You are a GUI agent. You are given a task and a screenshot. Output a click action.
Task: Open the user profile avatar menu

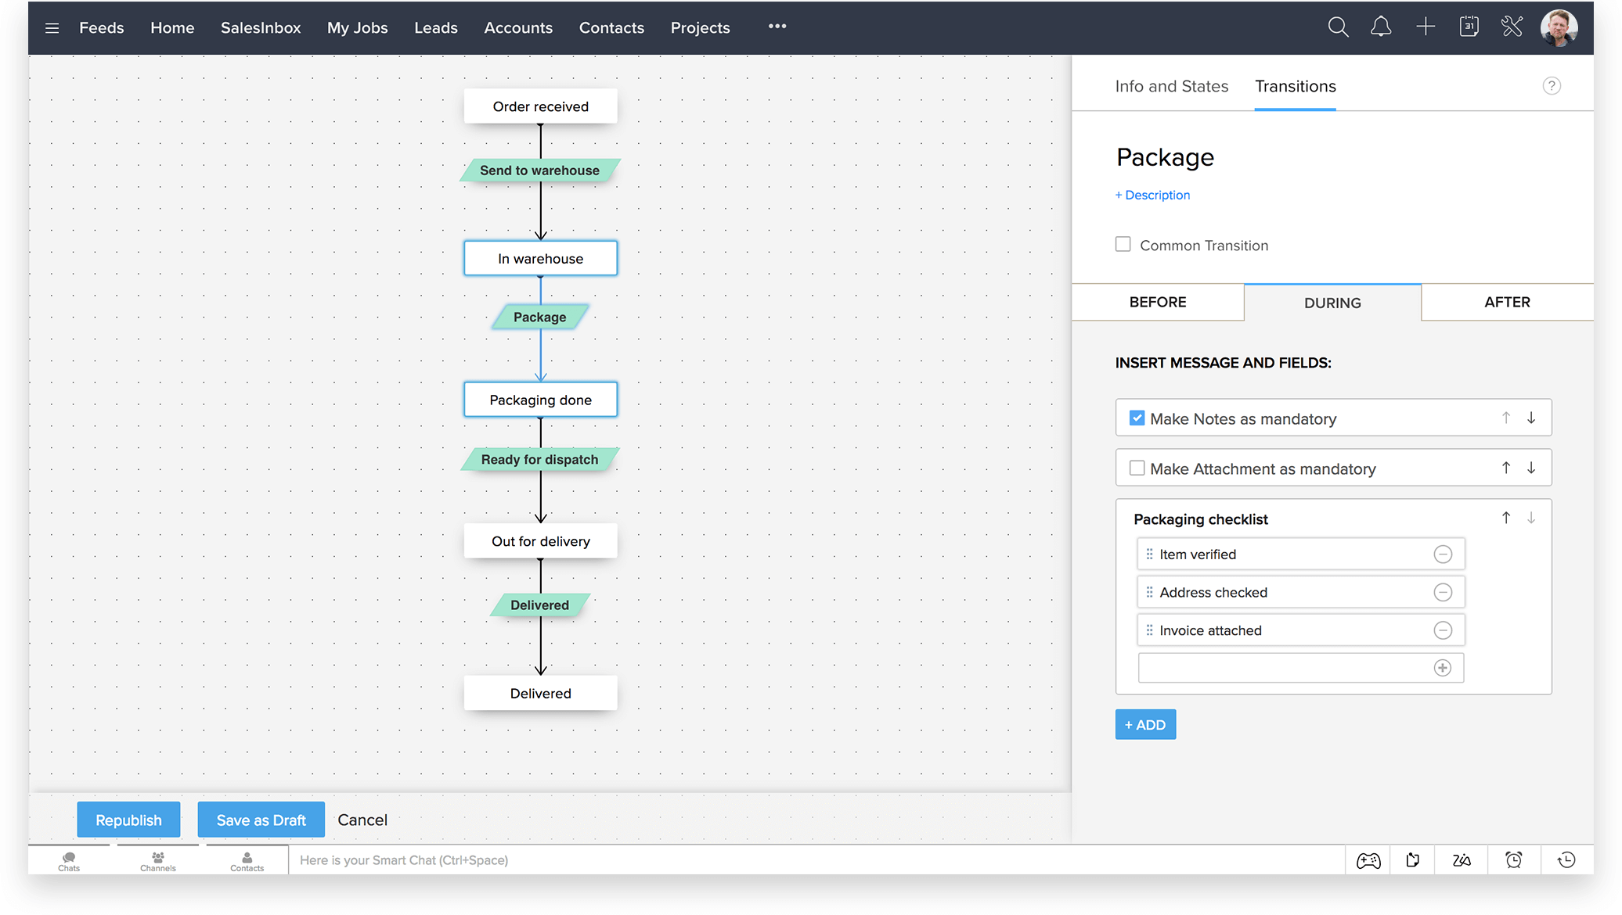click(1559, 28)
